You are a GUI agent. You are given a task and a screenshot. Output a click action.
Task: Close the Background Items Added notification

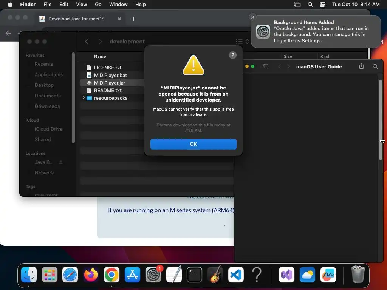[x=252, y=17]
